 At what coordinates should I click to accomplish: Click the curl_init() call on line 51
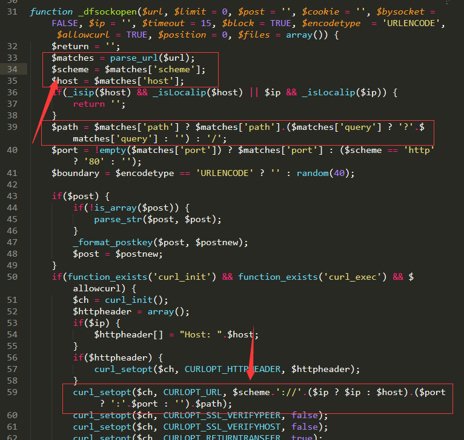point(136,300)
